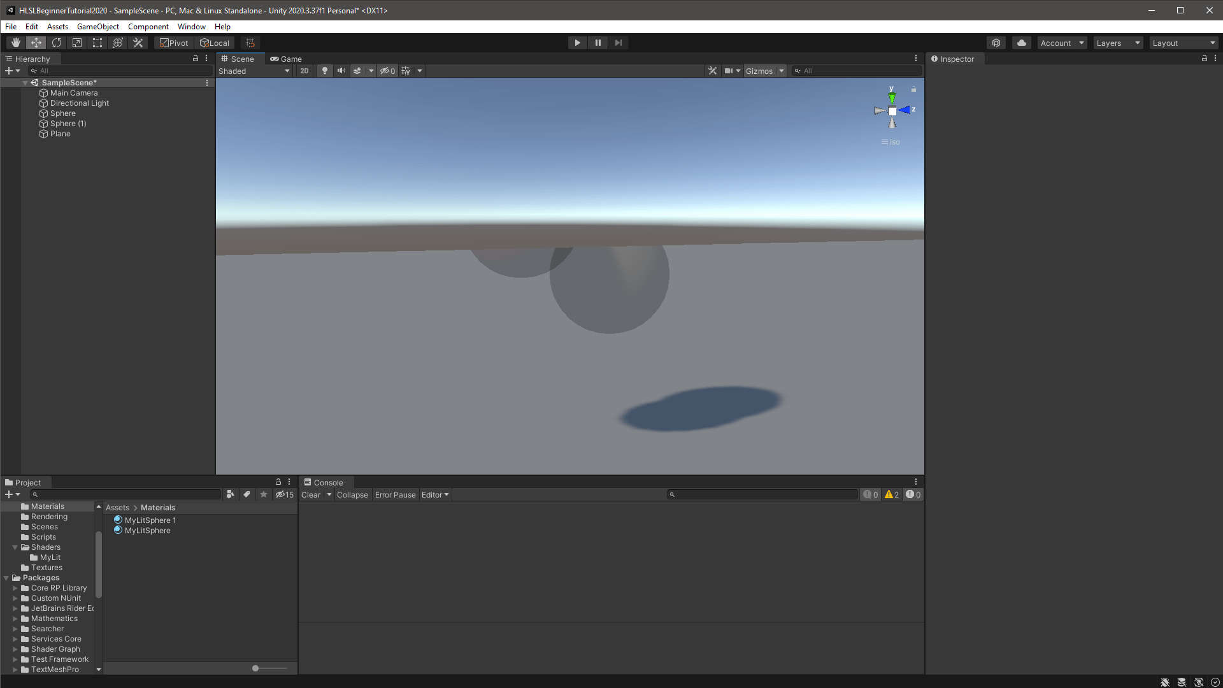Image resolution: width=1223 pixels, height=688 pixels.
Task: Toggle scene lighting bulb icon
Action: pyautogui.click(x=325, y=71)
